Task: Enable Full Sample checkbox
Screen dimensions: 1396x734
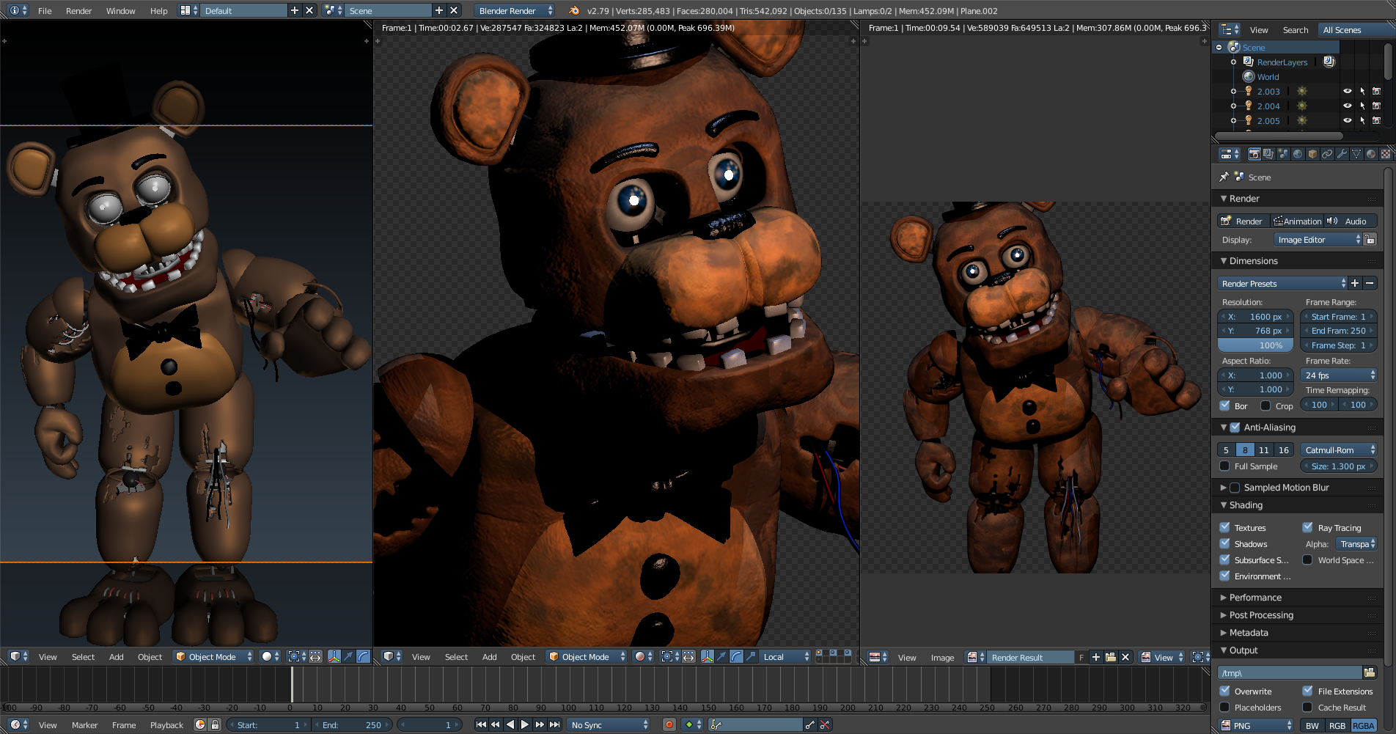Action: (x=1224, y=466)
